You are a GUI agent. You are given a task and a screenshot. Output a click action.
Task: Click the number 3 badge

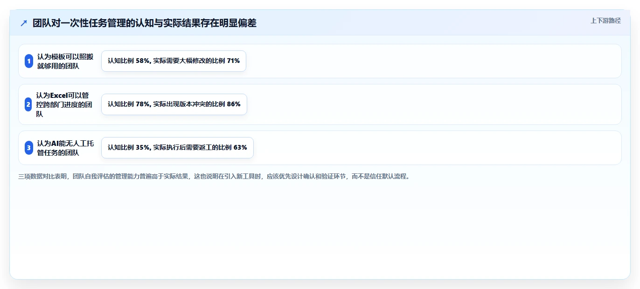click(x=28, y=148)
